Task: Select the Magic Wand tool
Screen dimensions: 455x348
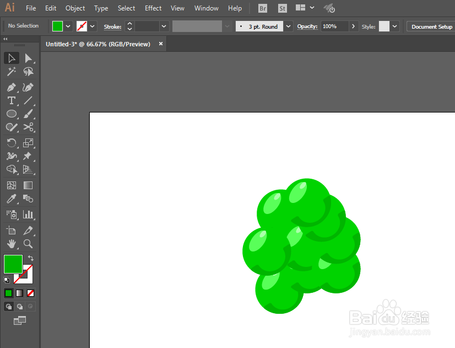Action: click(x=12, y=72)
